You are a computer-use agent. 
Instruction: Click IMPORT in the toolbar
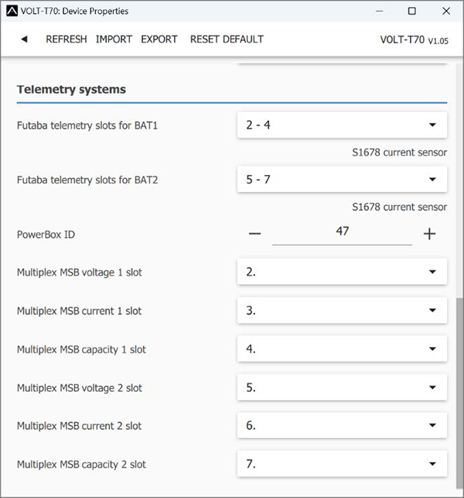click(114, 39)
